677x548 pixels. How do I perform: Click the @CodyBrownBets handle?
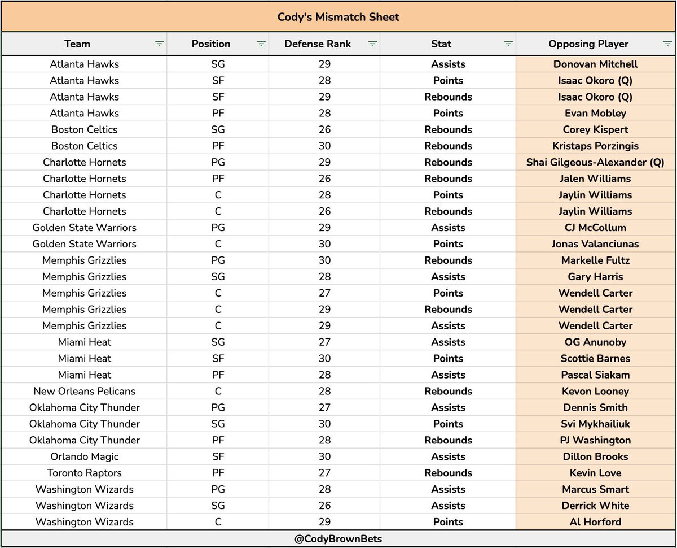pos(338,538)
